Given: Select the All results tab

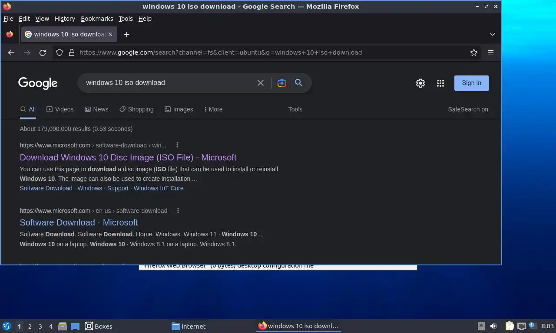Looking at the screenshot, I should (28, 109).
